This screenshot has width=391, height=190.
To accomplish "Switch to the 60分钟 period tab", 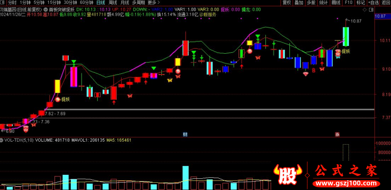I will (x=87, y=3).
